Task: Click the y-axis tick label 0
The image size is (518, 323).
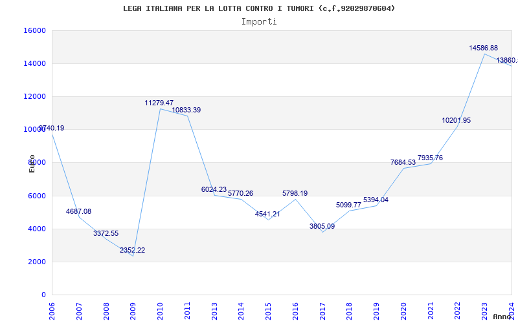Action: [x=43, y=295]
